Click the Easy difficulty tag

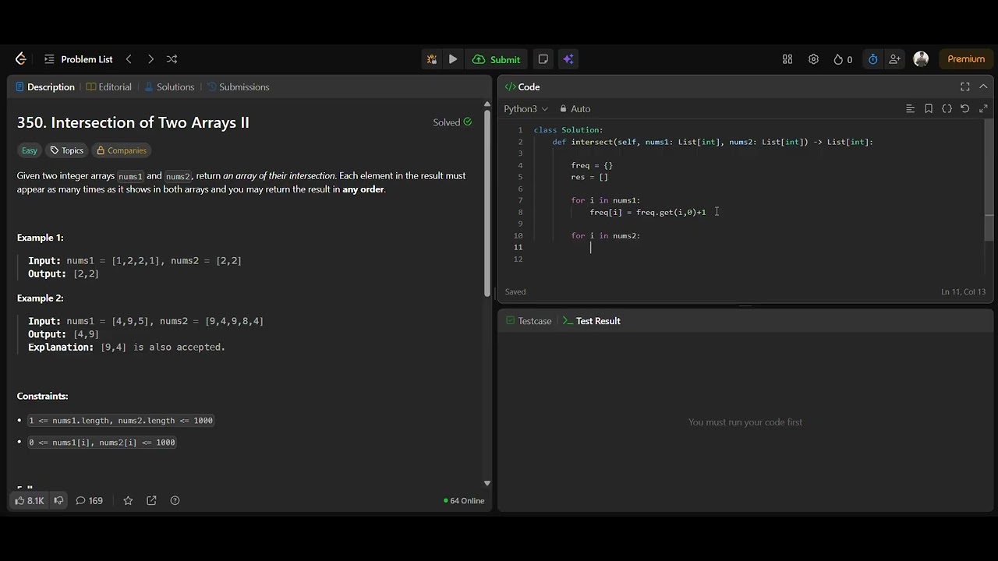[30, 150]
